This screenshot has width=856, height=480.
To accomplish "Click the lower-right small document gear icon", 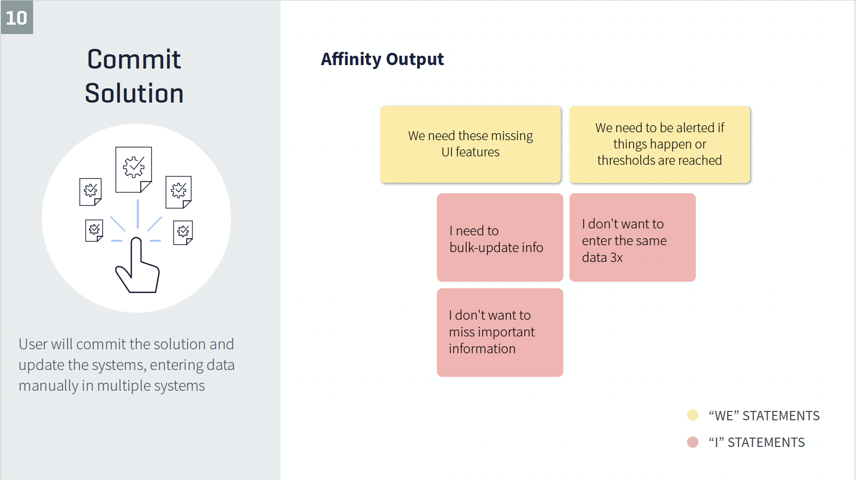I will (183, 232).
